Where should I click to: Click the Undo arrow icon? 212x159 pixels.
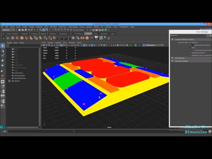[x=29, y=30]
